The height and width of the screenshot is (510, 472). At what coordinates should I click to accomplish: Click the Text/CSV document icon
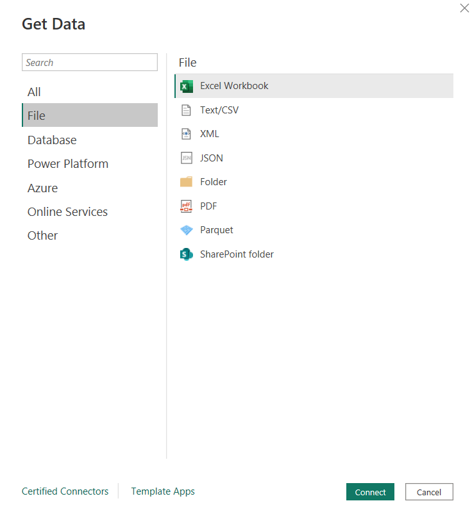(x=186, y=110)
